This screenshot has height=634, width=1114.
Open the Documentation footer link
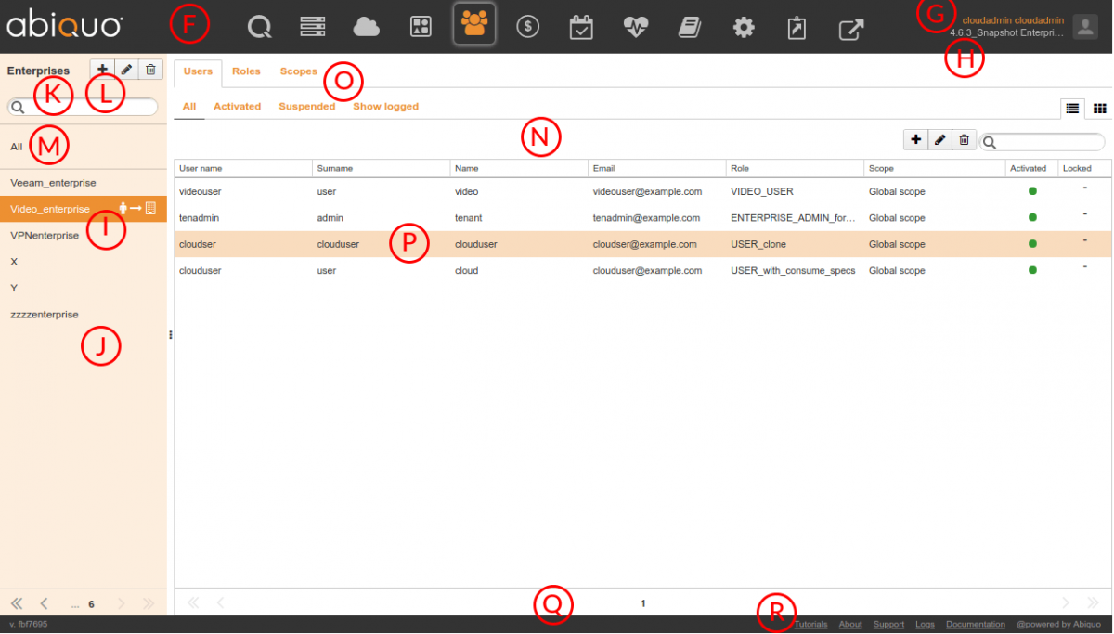(x=975, y=625)
